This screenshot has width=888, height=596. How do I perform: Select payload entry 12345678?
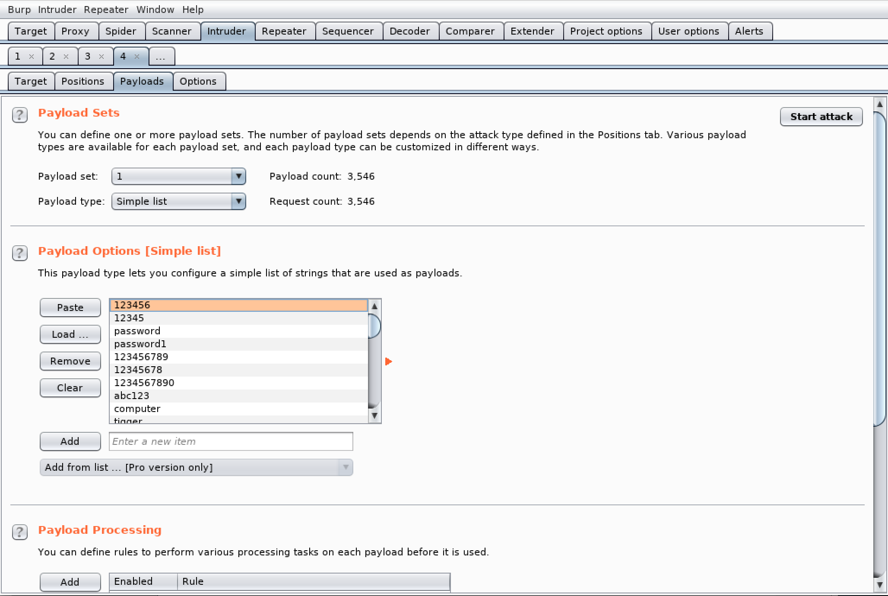click(x=239, y=370)
